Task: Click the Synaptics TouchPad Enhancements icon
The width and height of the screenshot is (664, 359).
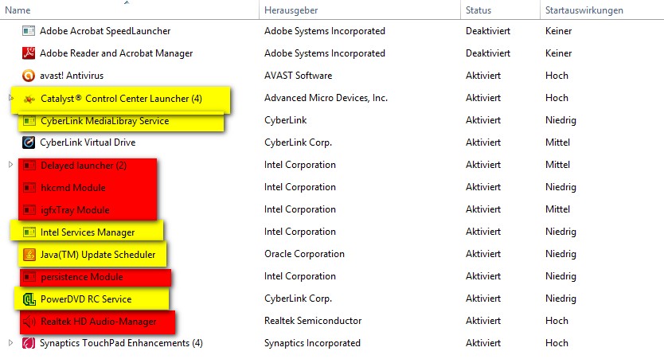Action: [29, 343]
